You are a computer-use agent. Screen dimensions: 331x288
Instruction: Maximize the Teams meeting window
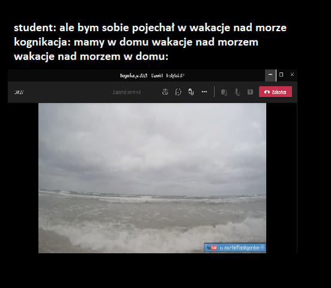(281, 74)
